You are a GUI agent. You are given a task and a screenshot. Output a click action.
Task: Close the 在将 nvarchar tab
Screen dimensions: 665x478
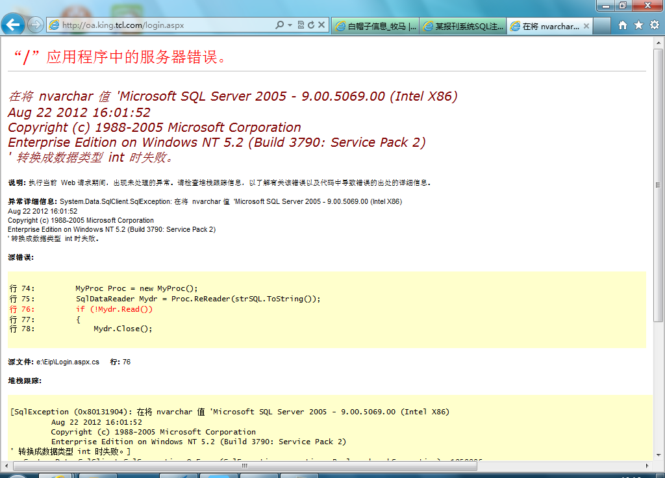coord(586,26)
